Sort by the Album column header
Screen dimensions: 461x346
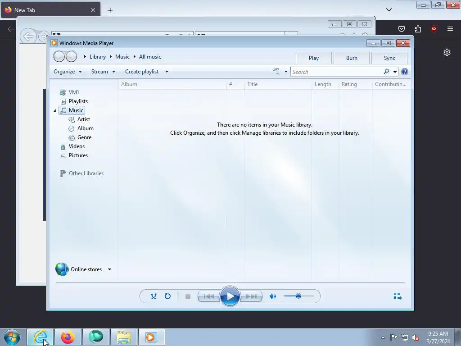point(172,84)
